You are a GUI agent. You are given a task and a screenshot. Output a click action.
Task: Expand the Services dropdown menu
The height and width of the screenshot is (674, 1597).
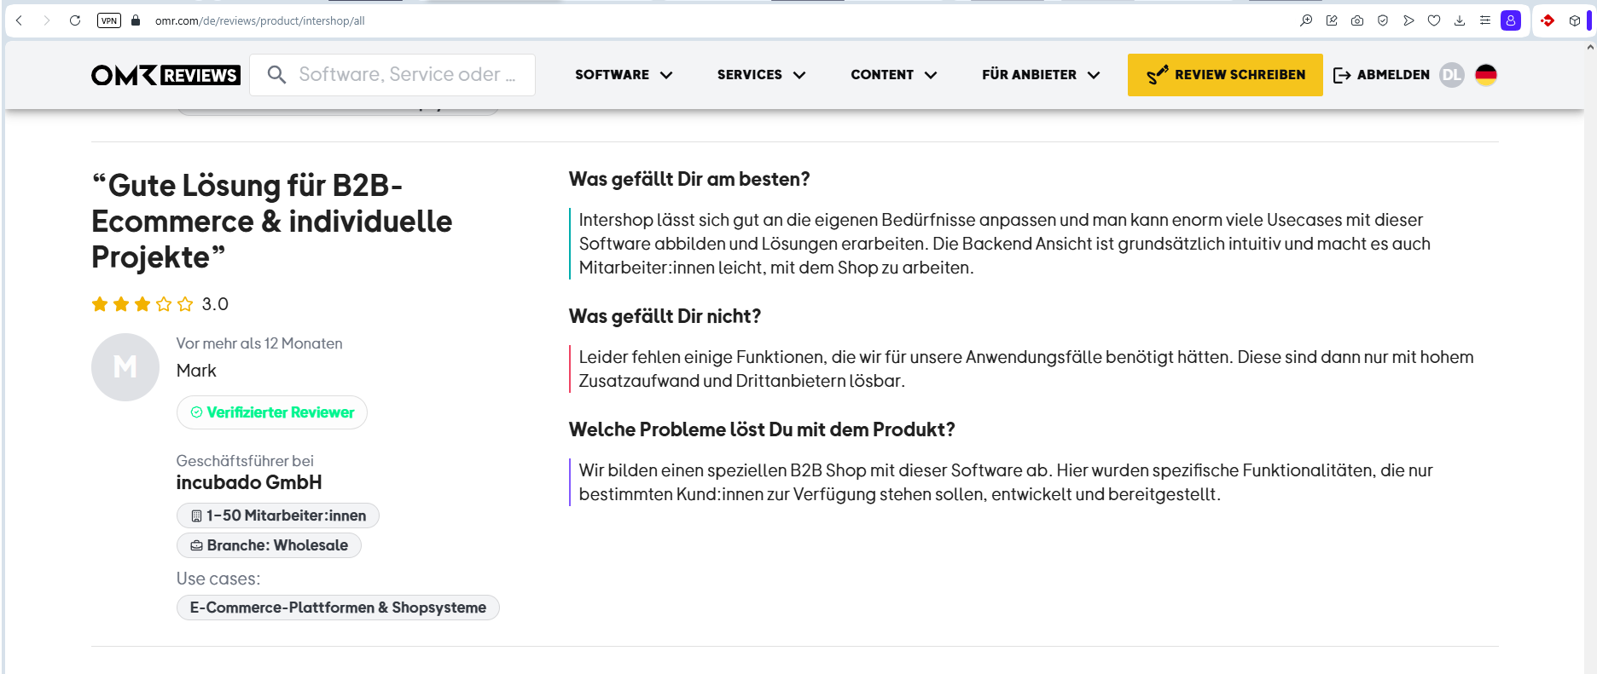[x=761, y=75]
